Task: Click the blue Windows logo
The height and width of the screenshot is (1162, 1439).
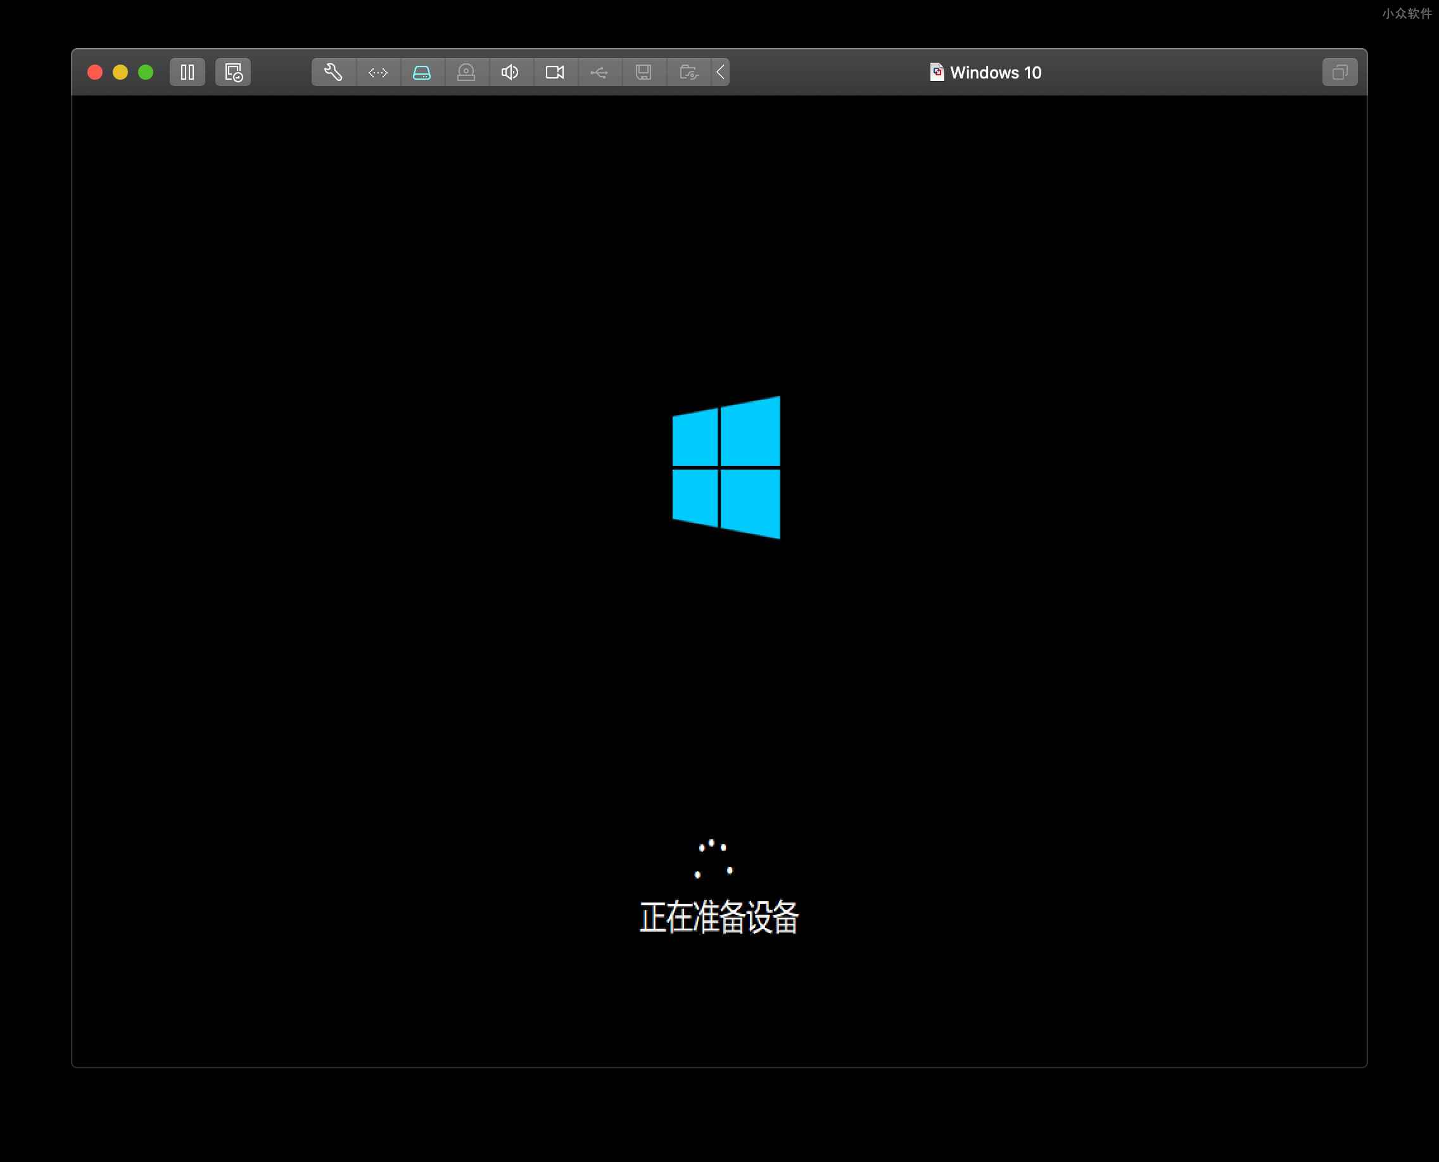Action: pos(726,467)
